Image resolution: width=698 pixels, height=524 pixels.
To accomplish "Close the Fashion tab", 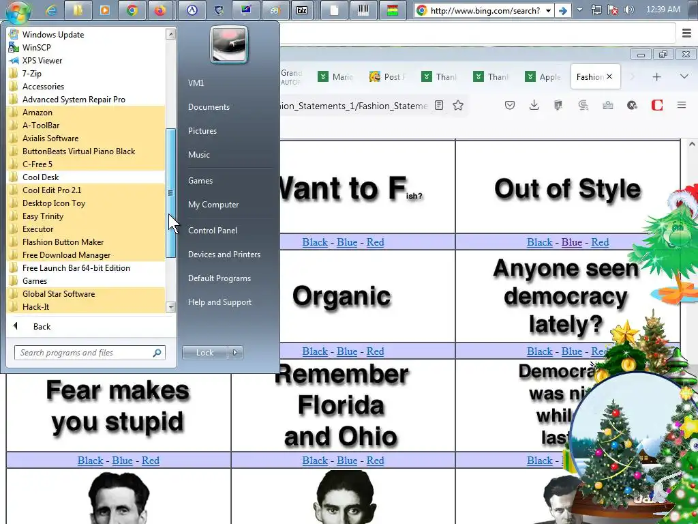I will tap(609, 76).
